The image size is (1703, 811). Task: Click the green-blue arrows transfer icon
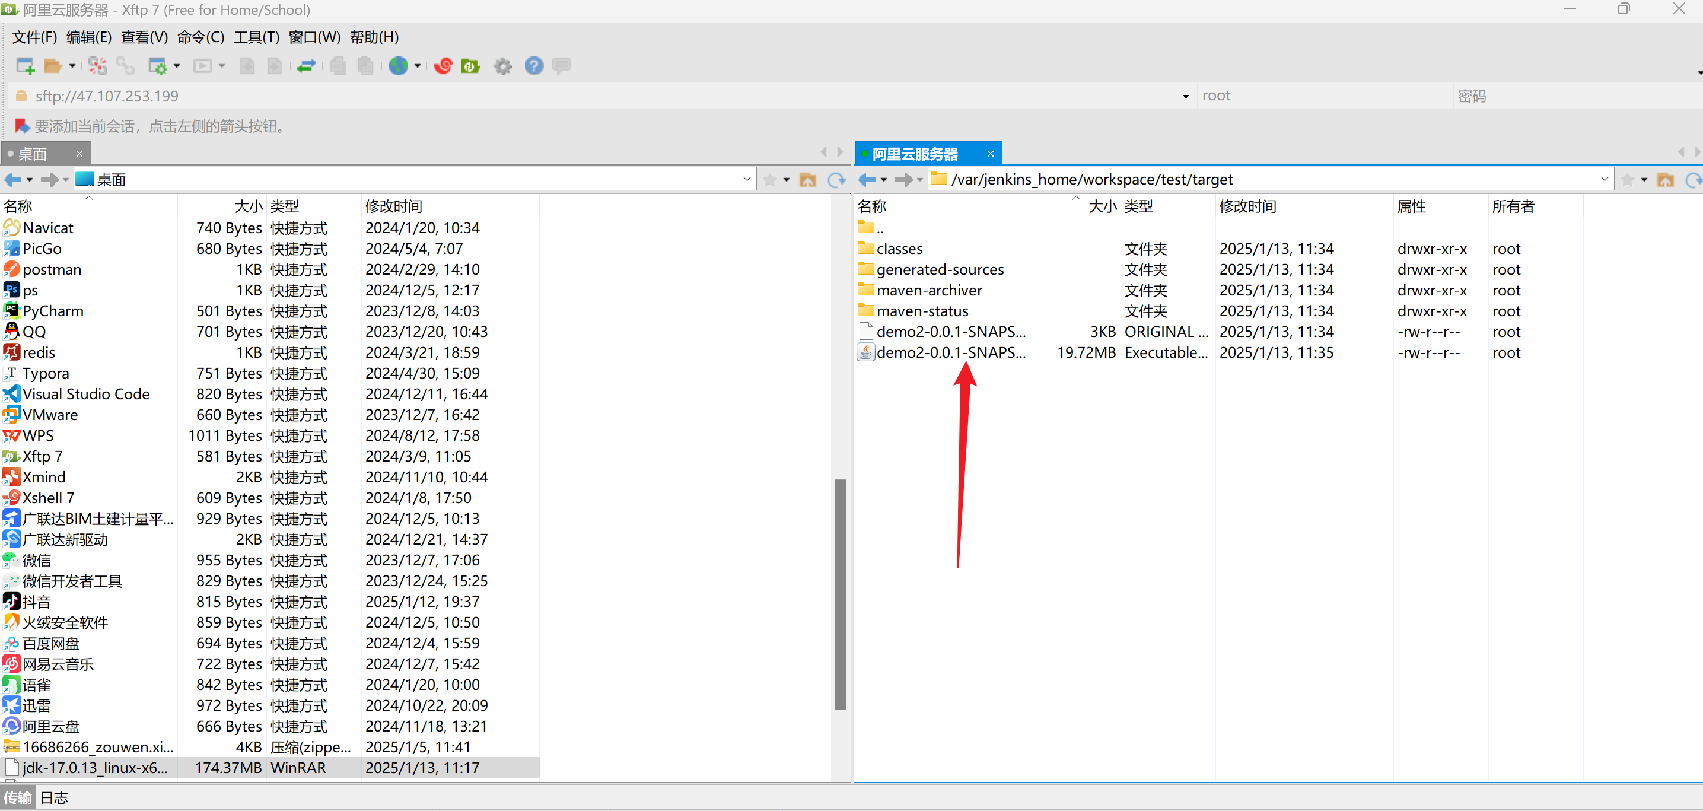(306, 65)
